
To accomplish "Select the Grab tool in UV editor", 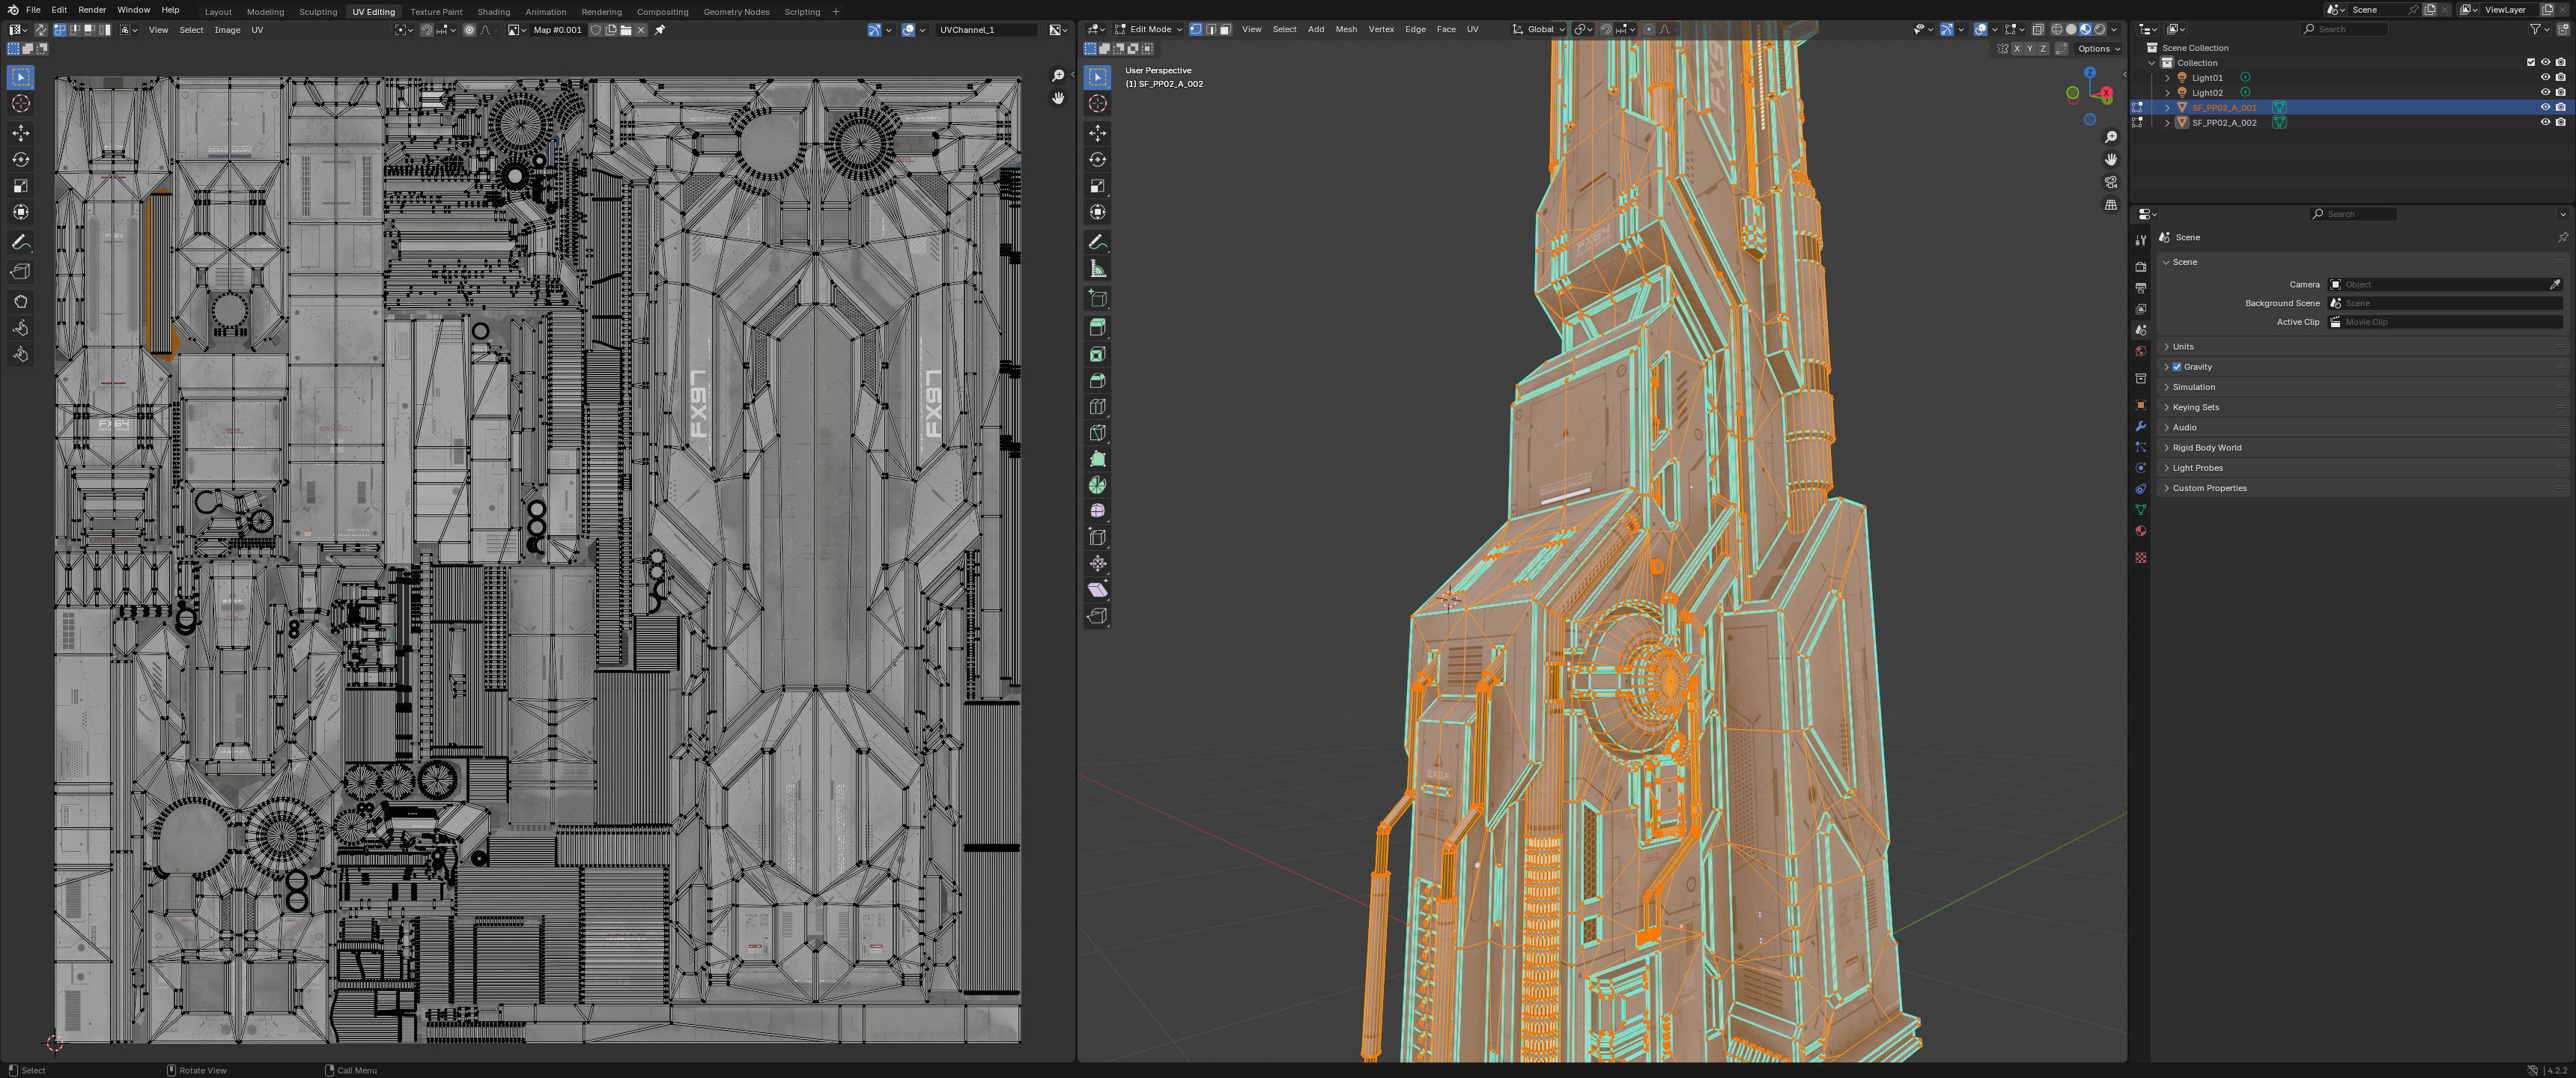I will [20, 301].
